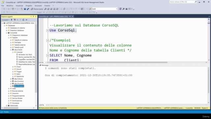
Task: Click the Disconnect plug icon in Esplora oggetti
Action: pos(15,20)
